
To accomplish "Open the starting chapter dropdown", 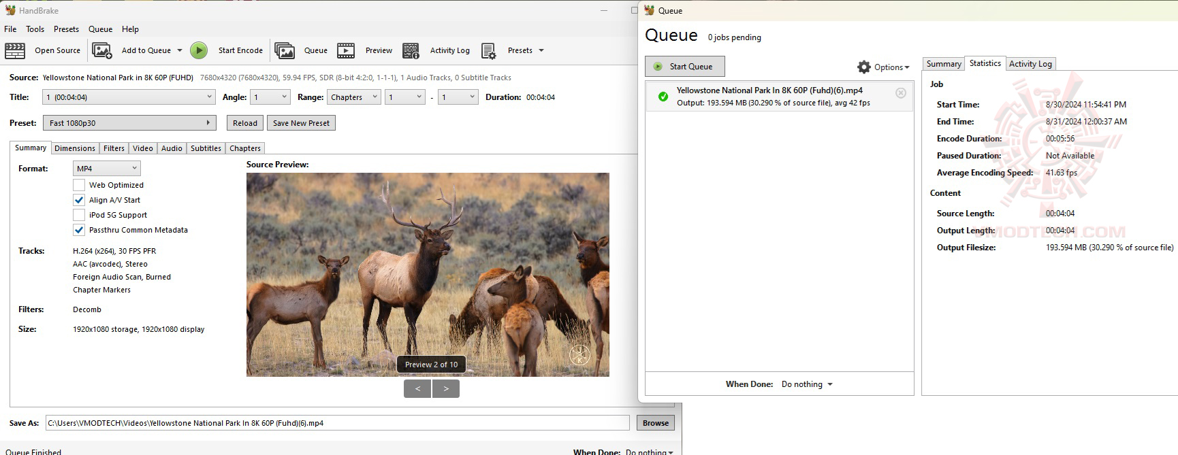I will coord(405,97).
